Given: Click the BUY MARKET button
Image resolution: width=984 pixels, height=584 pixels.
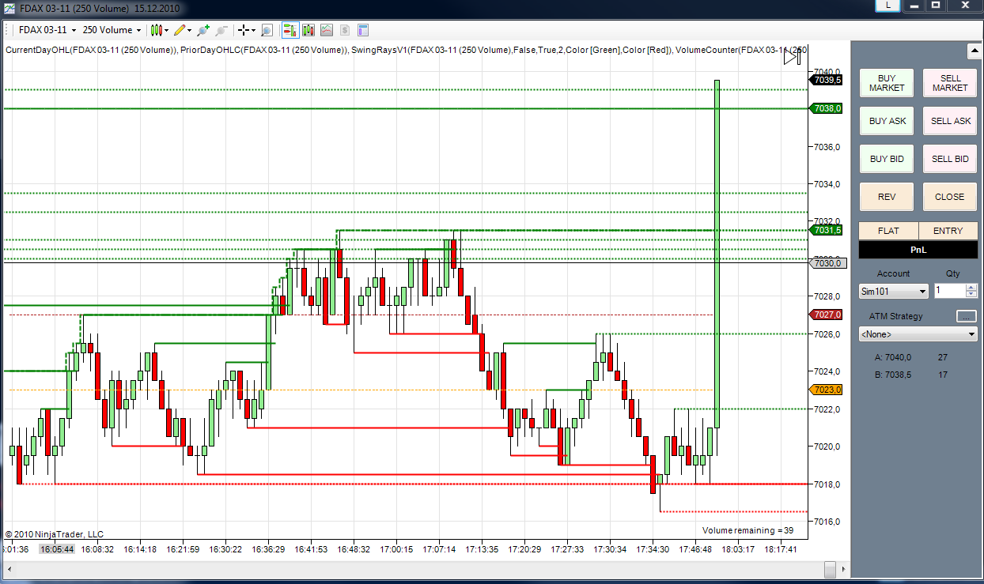Looking at the screenshot, I should click(887, 83).
